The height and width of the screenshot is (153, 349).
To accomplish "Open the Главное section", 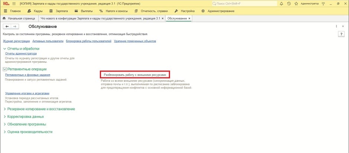I will (12, 11).
